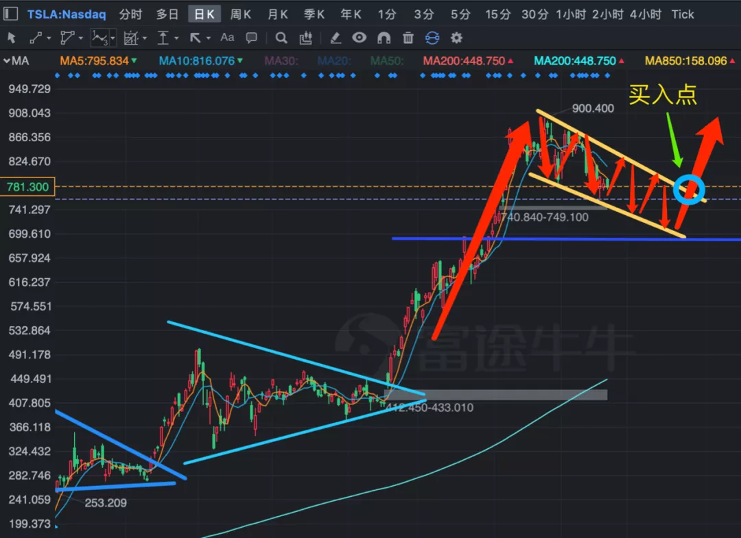Click the MA label in the indicator row
The image size is (741, 538).
21,61
